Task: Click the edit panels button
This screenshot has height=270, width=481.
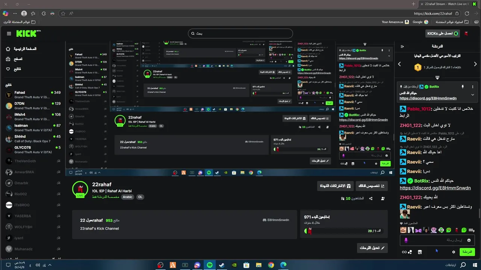Action: pyautogui.click(x=372, y=248)
